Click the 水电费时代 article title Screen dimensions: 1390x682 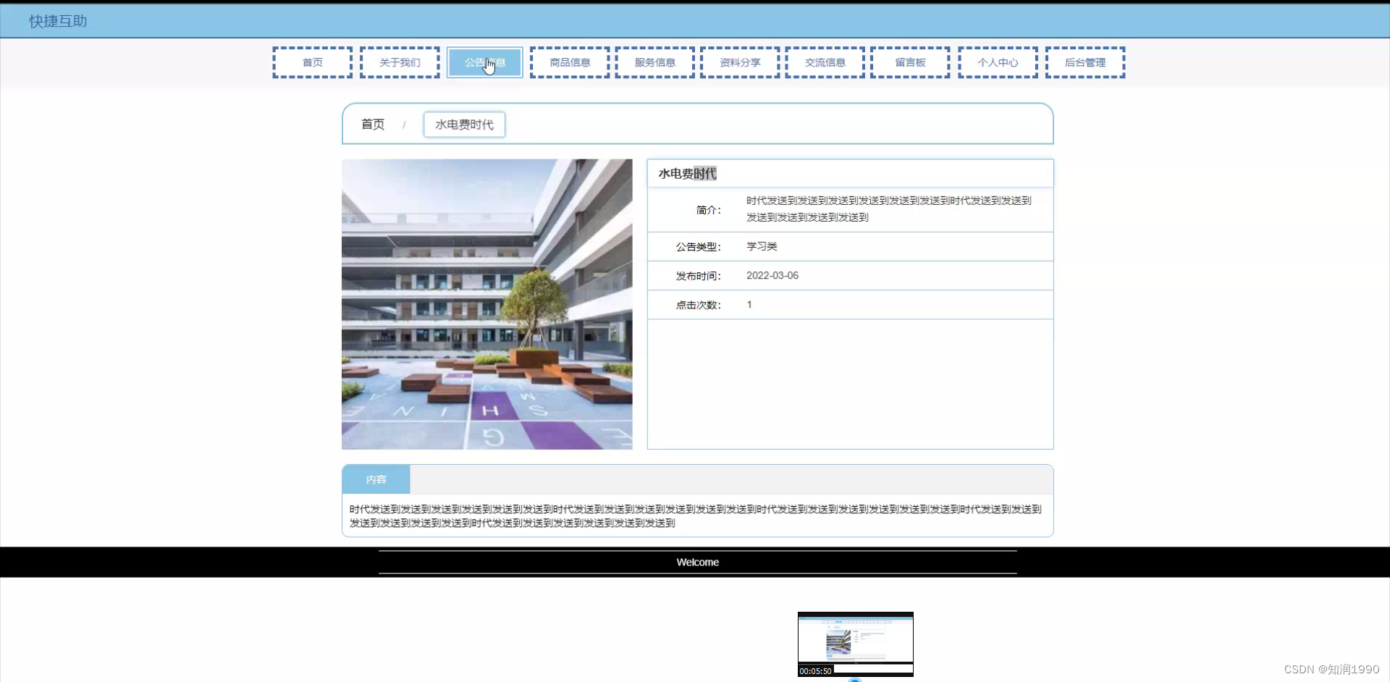(687, 173)
